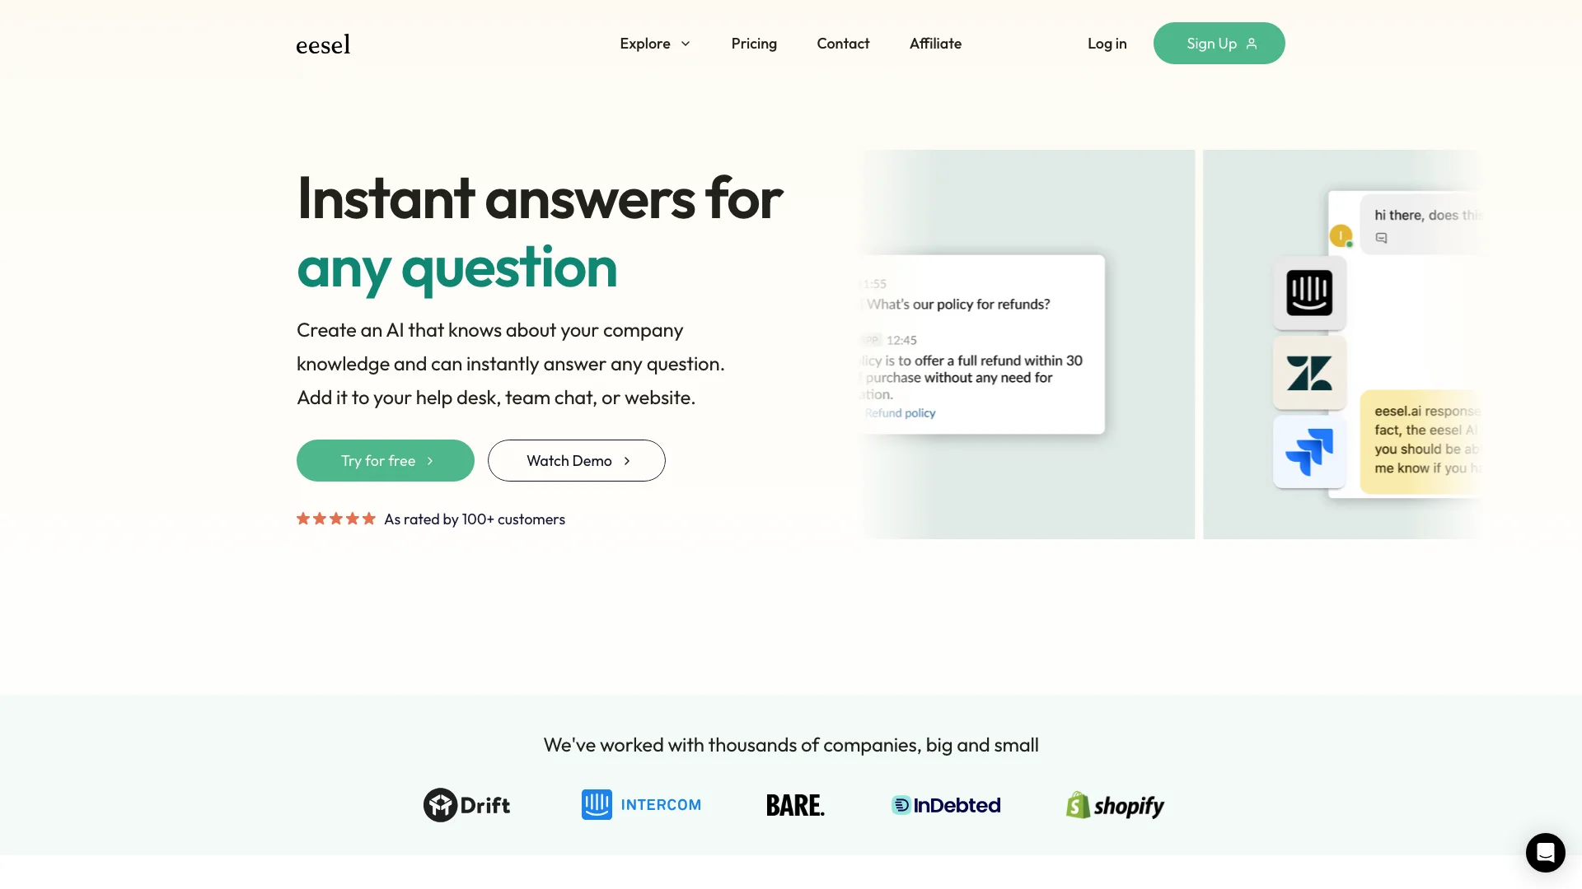Click the Zendesk integration icon
The width and height of the screenshot is (1582, 889).
1309,372
